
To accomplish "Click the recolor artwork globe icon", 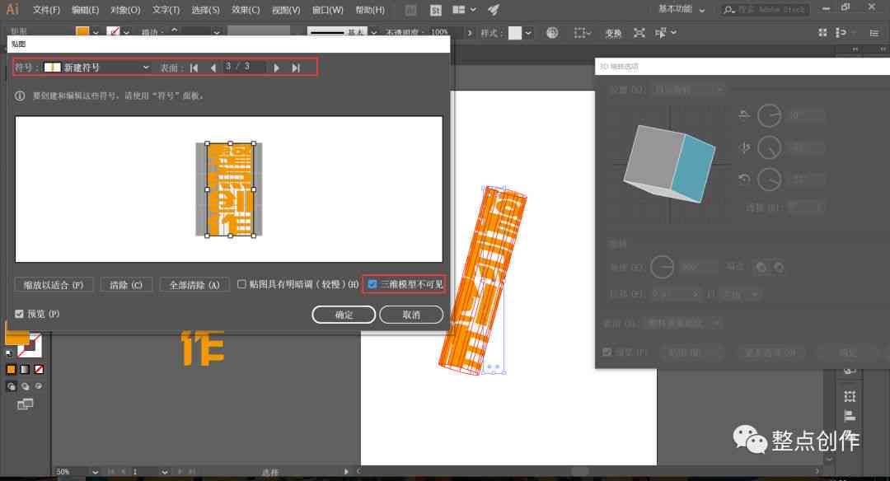I will click(x=551, y=33).
